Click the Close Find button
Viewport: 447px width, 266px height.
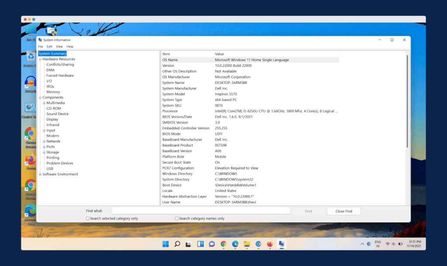click(344, 211)
